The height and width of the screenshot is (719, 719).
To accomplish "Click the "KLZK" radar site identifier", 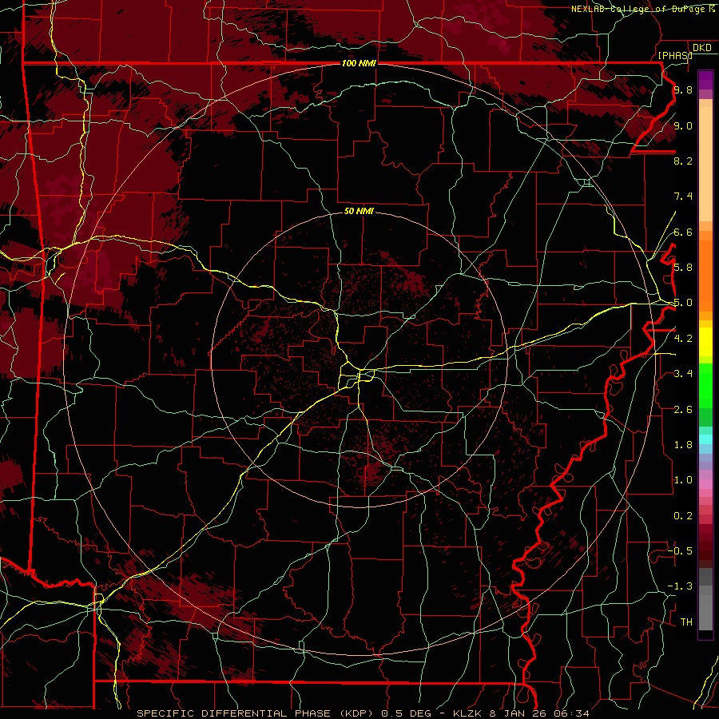I will 469,713.
